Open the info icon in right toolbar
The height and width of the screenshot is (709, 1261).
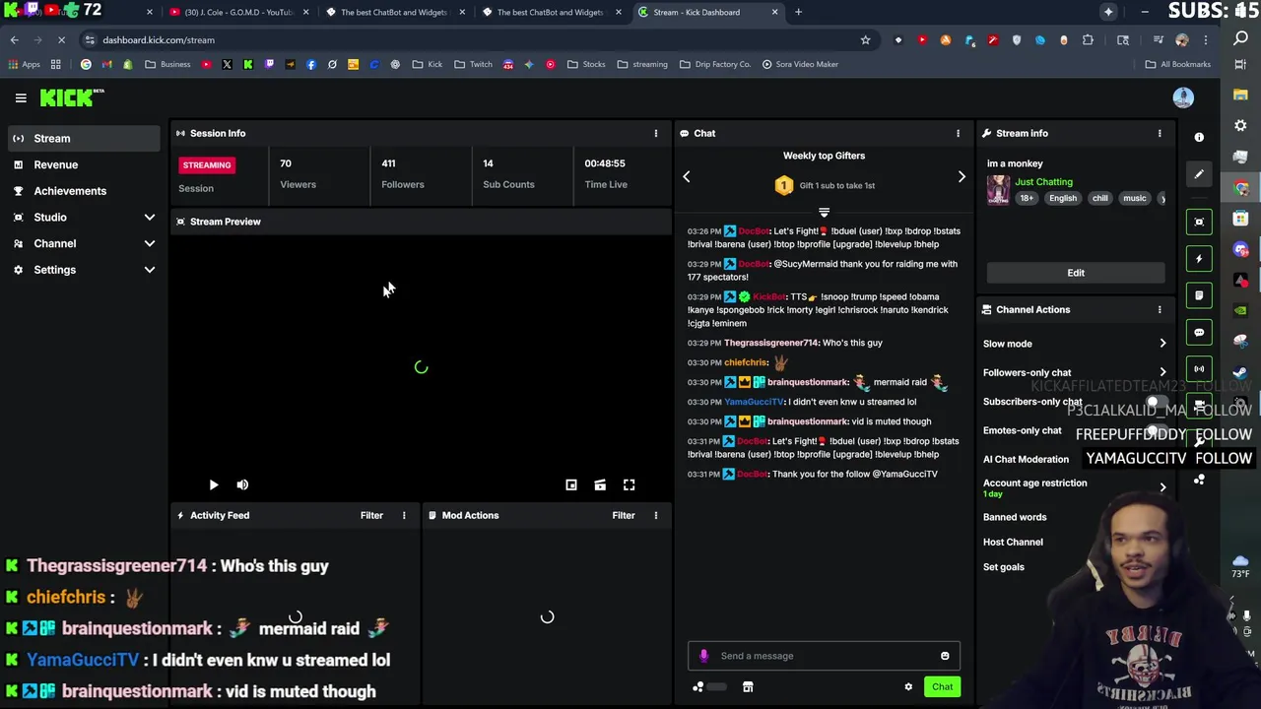1199,138
